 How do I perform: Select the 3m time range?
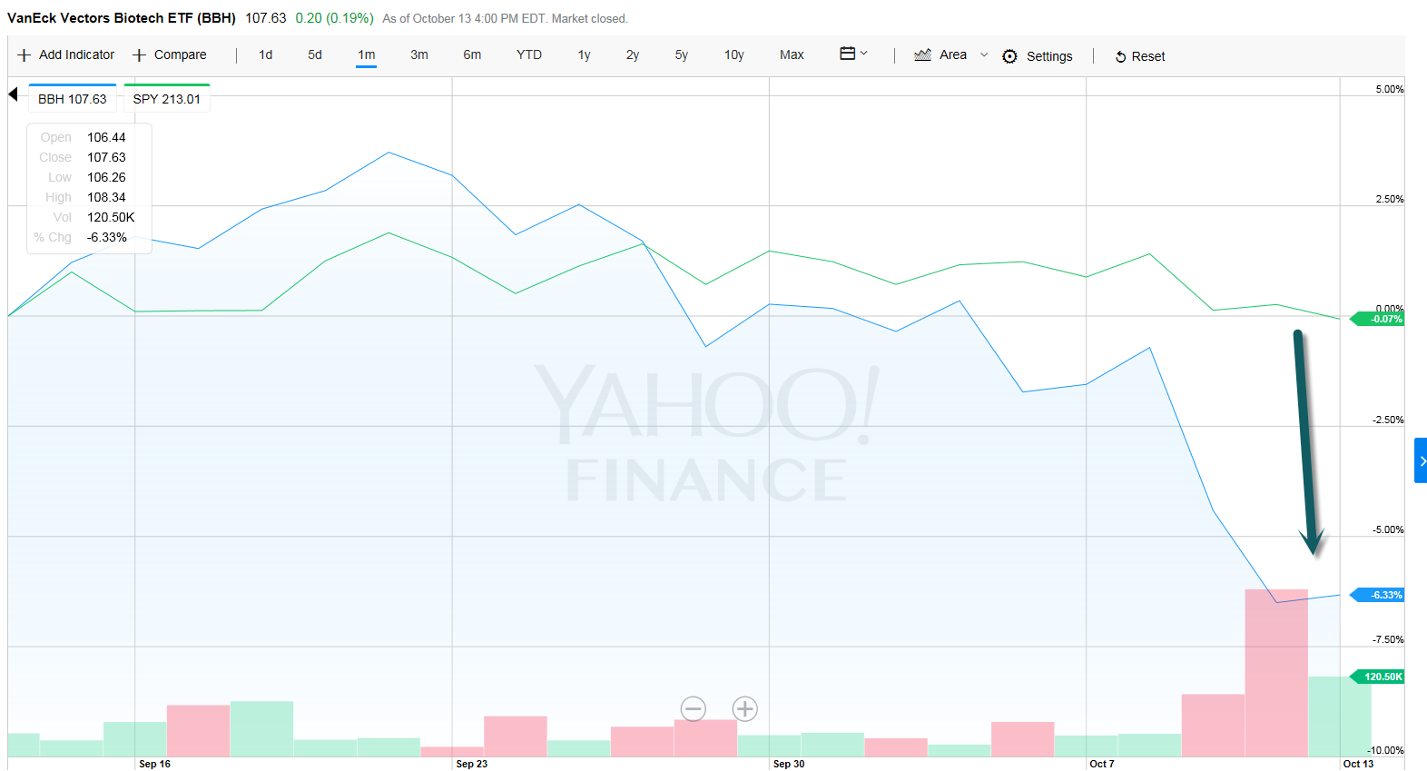pos(419,54)
